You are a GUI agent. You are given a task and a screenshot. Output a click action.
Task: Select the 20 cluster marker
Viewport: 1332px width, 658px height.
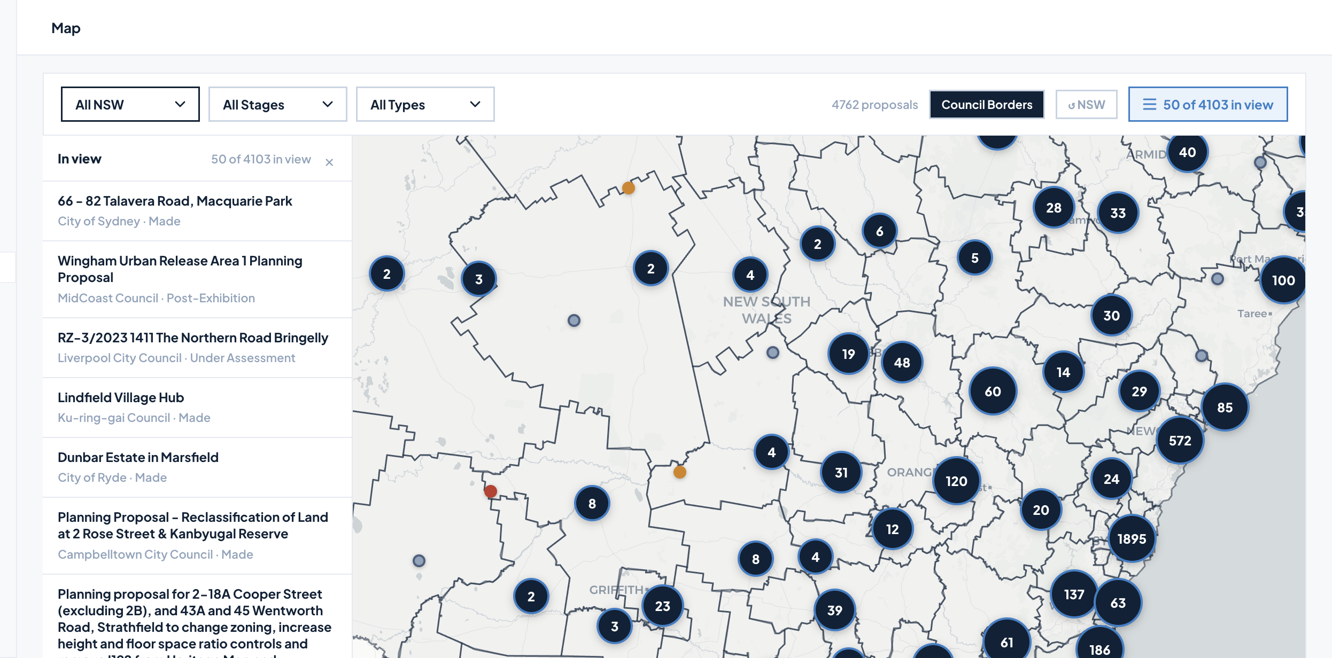(1041, 510)
